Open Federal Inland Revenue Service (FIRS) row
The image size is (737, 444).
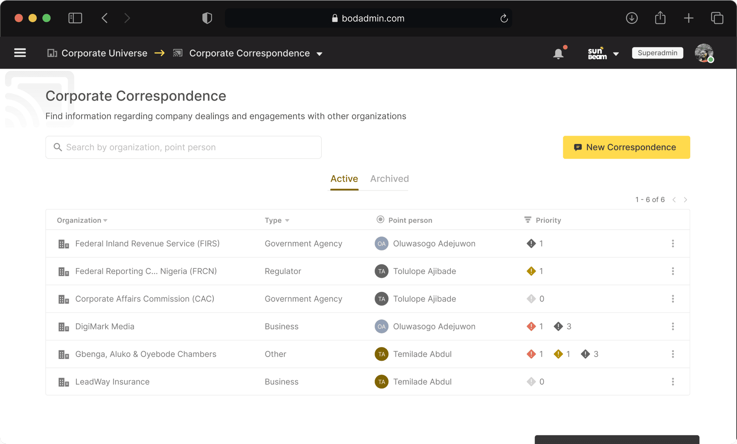[367, 244]
